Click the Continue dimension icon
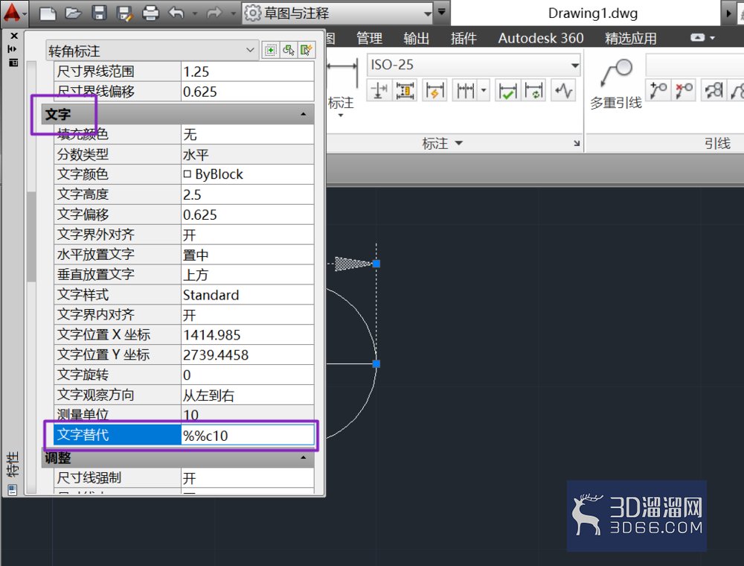The width and height of the screenshot is (744, 566). coord(466,90)
